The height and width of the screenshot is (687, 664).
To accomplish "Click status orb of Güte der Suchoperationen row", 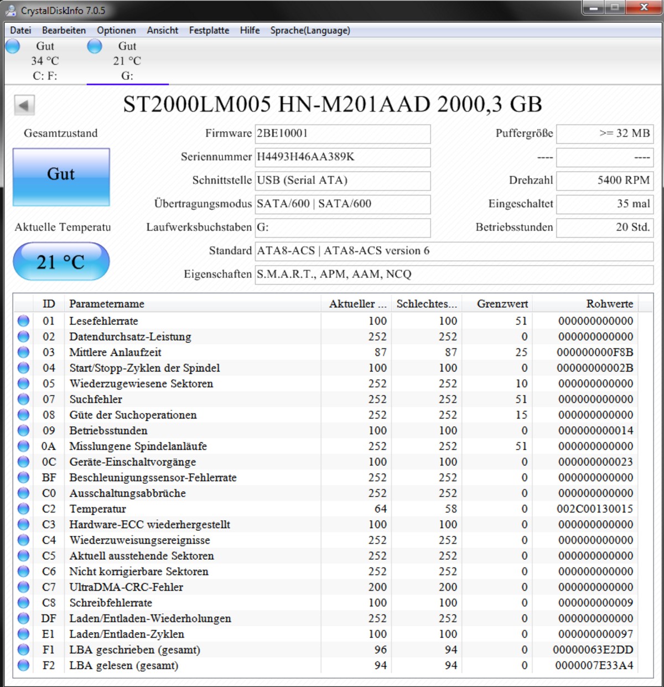I will [x=23, y=415].
